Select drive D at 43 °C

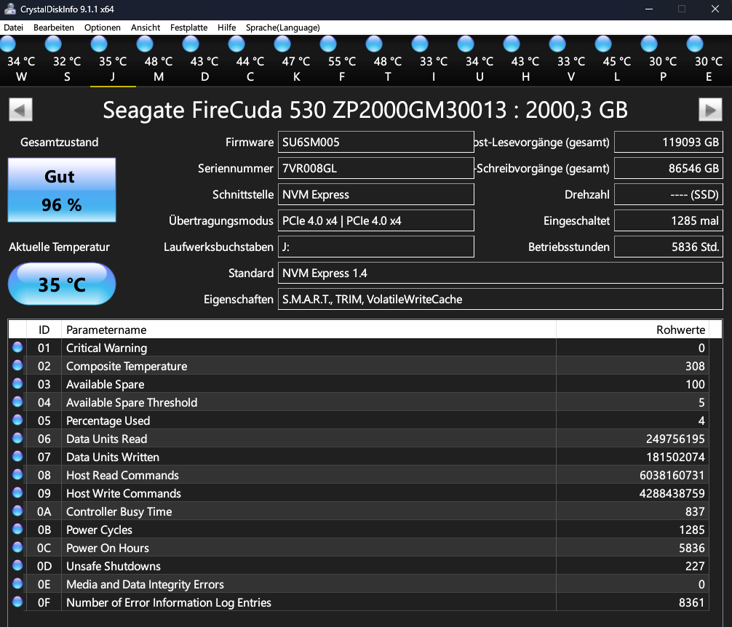tap(204, 60)
